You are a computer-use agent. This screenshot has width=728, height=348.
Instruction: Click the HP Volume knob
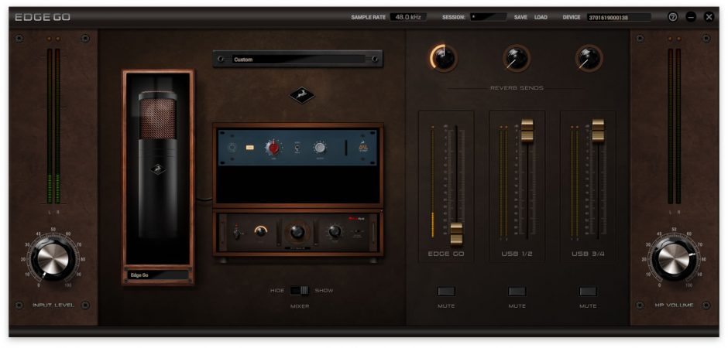(x=674, y=258)
